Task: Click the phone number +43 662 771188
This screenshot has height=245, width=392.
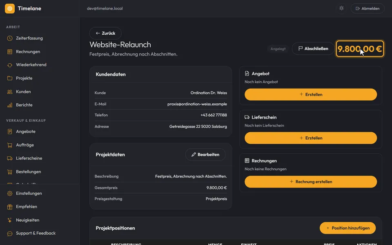Action: pyautogui.click(x=214, y=115)
